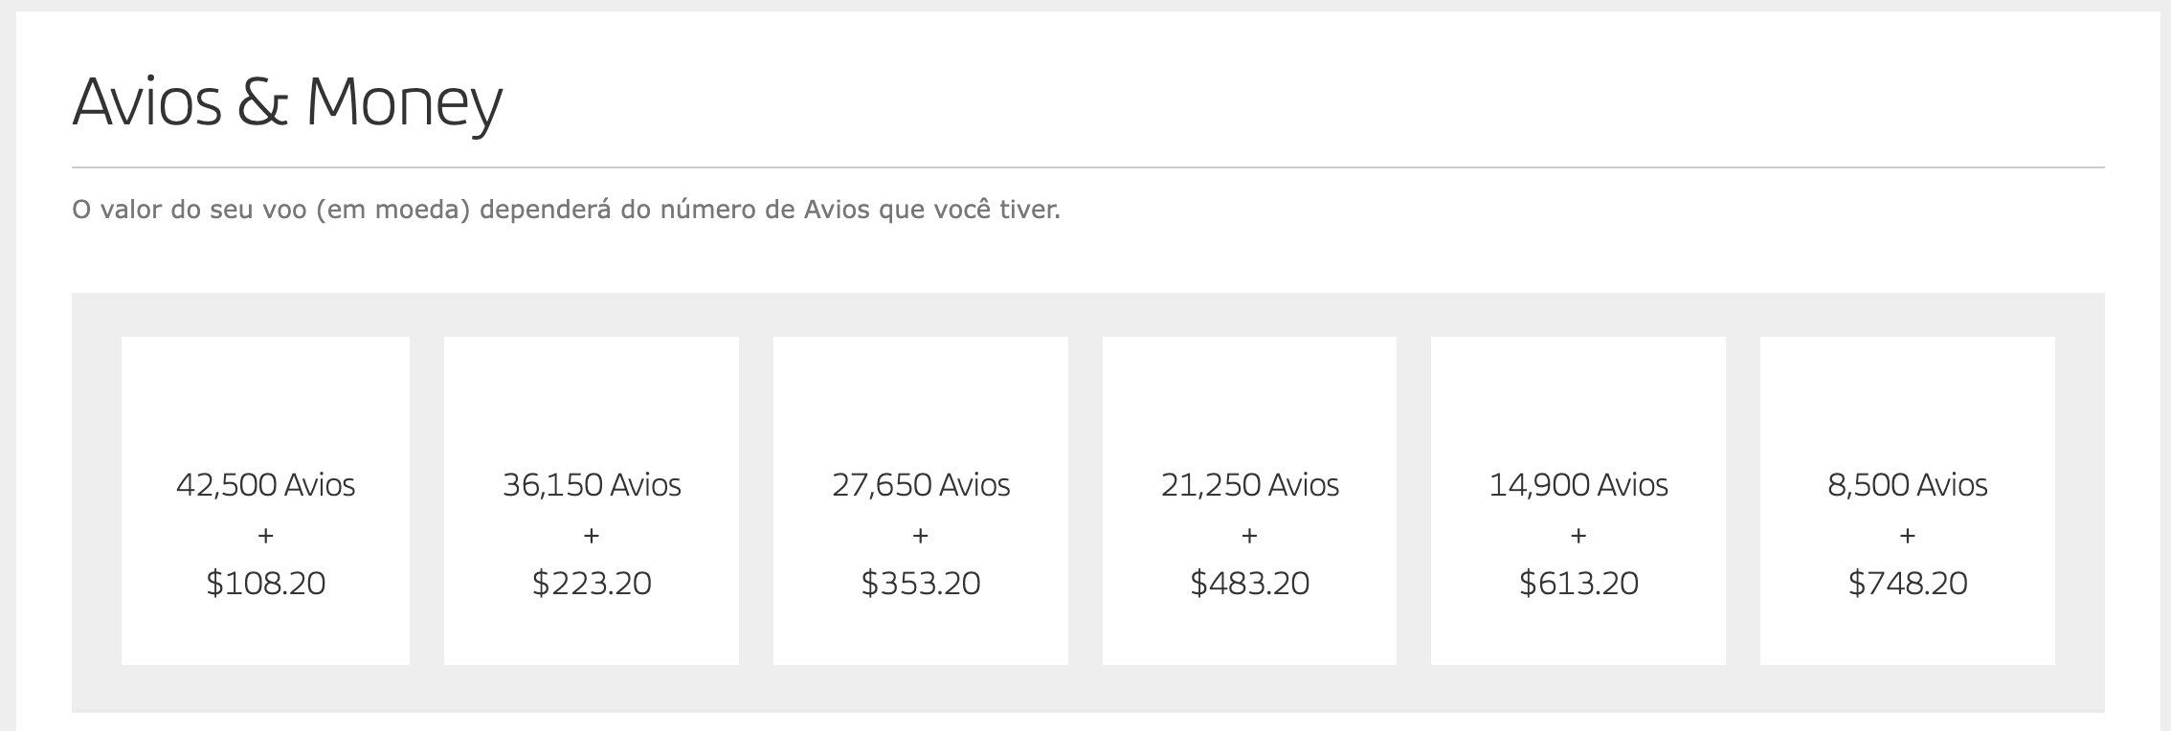Screen dimensions: 2171x731
Task: Click the $108.20 price
Action: click(x=266, y=583)
